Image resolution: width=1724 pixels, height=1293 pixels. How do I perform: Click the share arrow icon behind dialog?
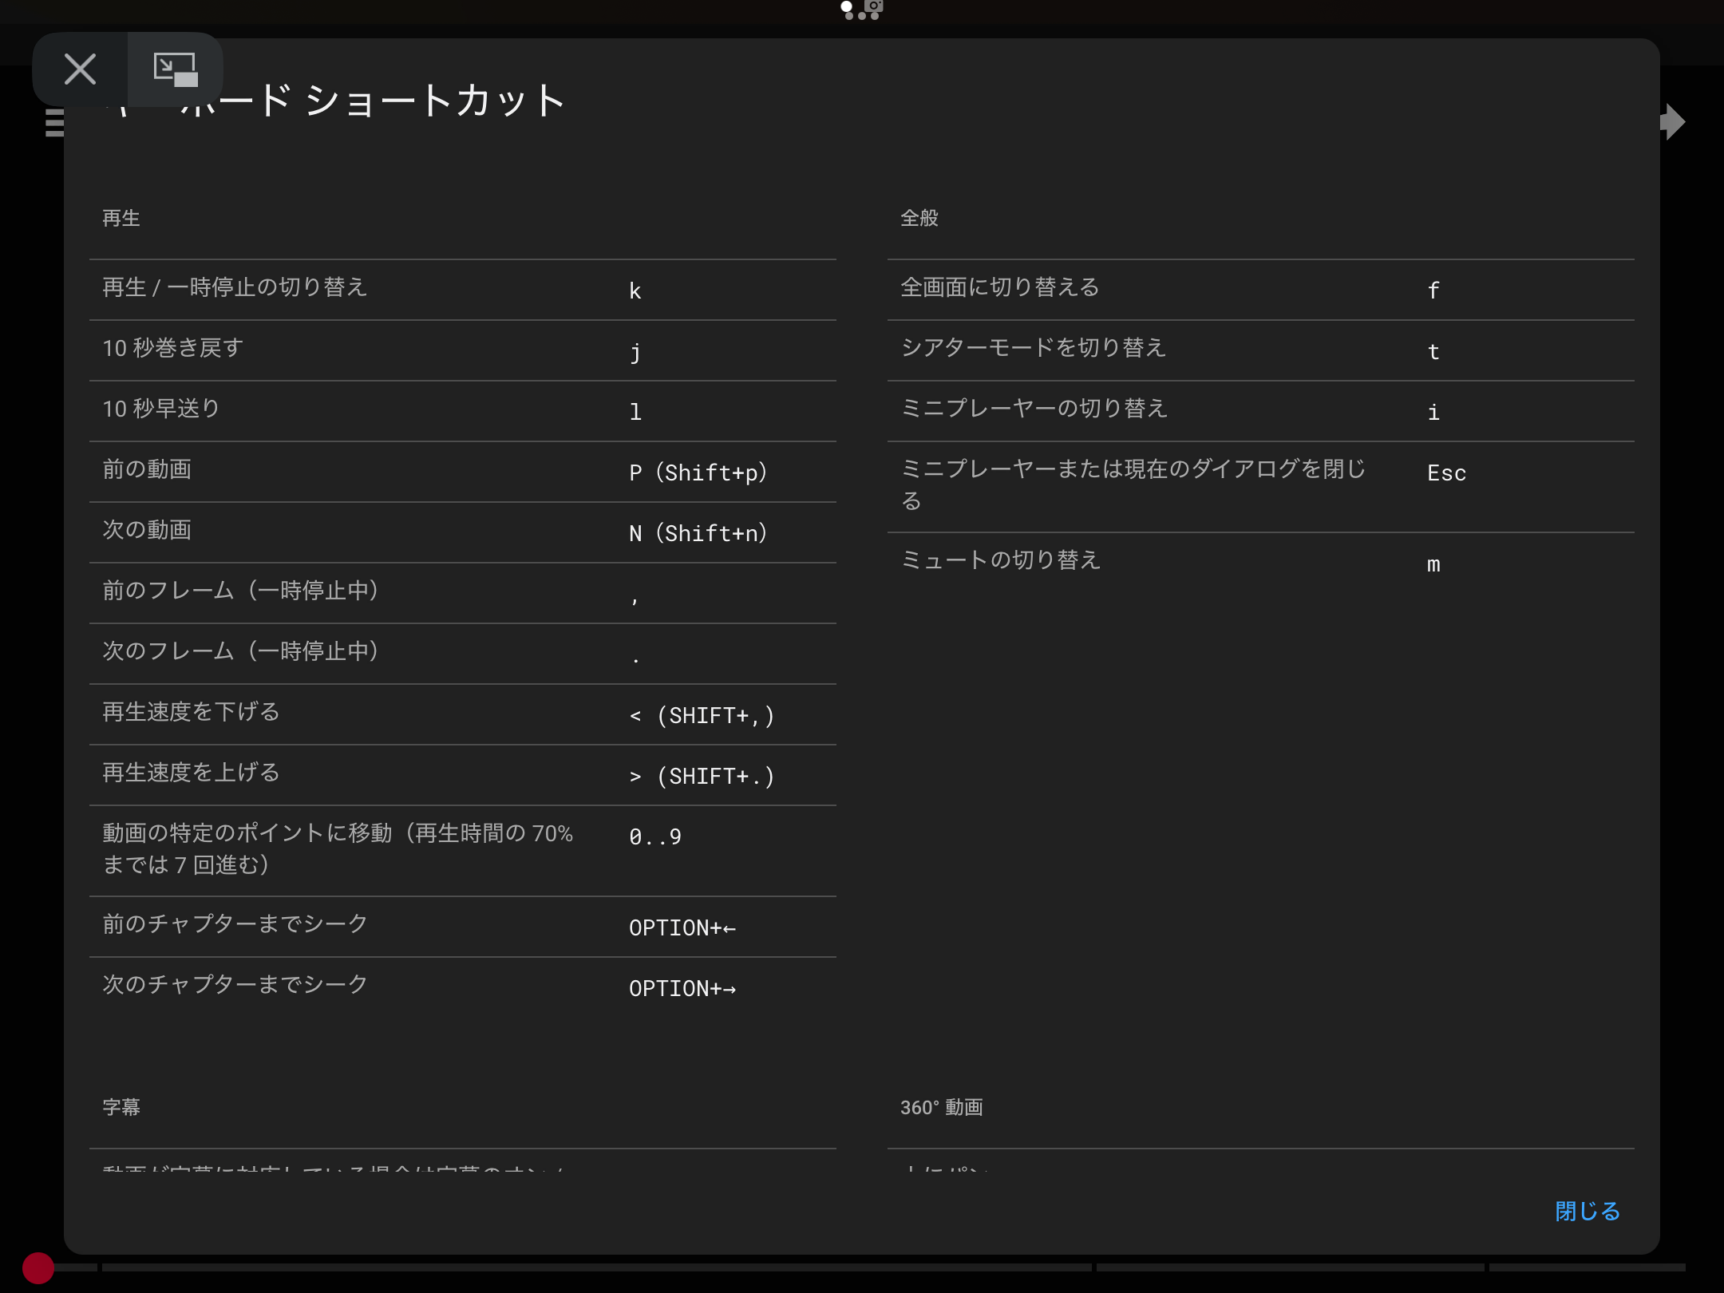[x=1675, y=122]
